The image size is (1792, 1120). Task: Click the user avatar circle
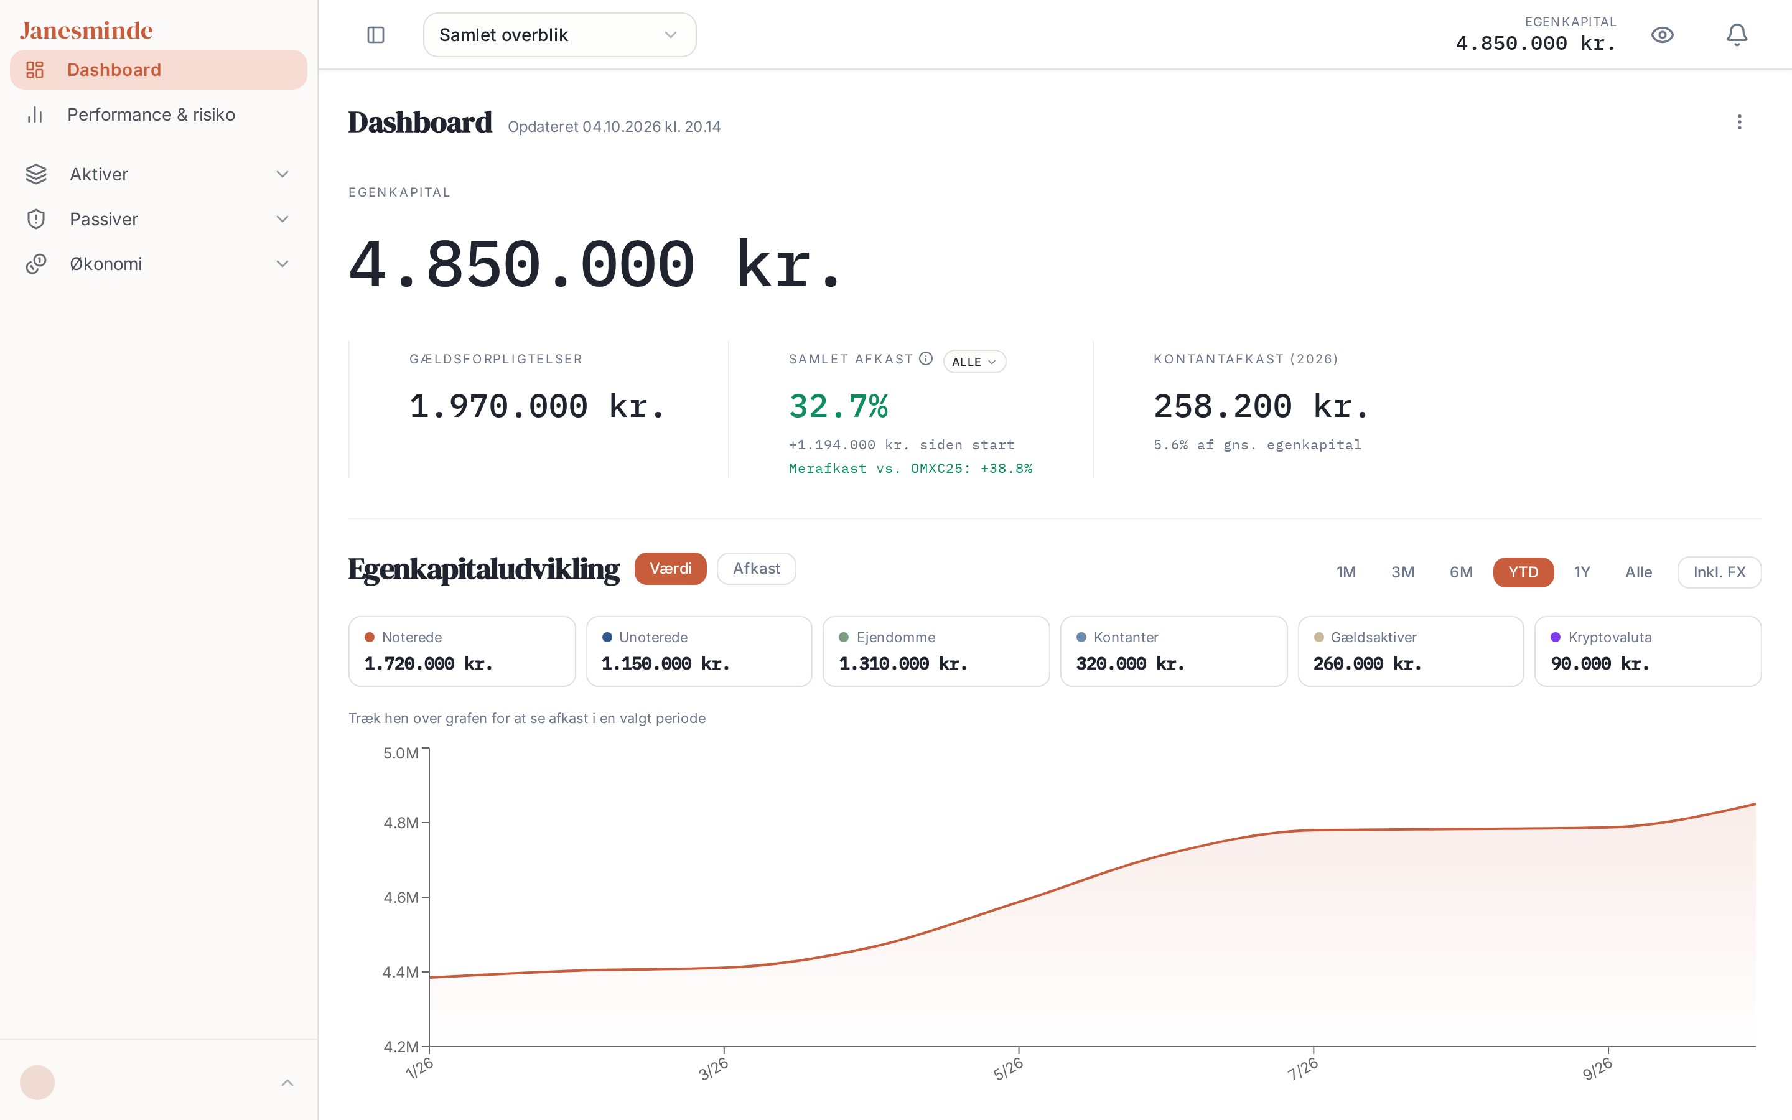[37, 1082]
